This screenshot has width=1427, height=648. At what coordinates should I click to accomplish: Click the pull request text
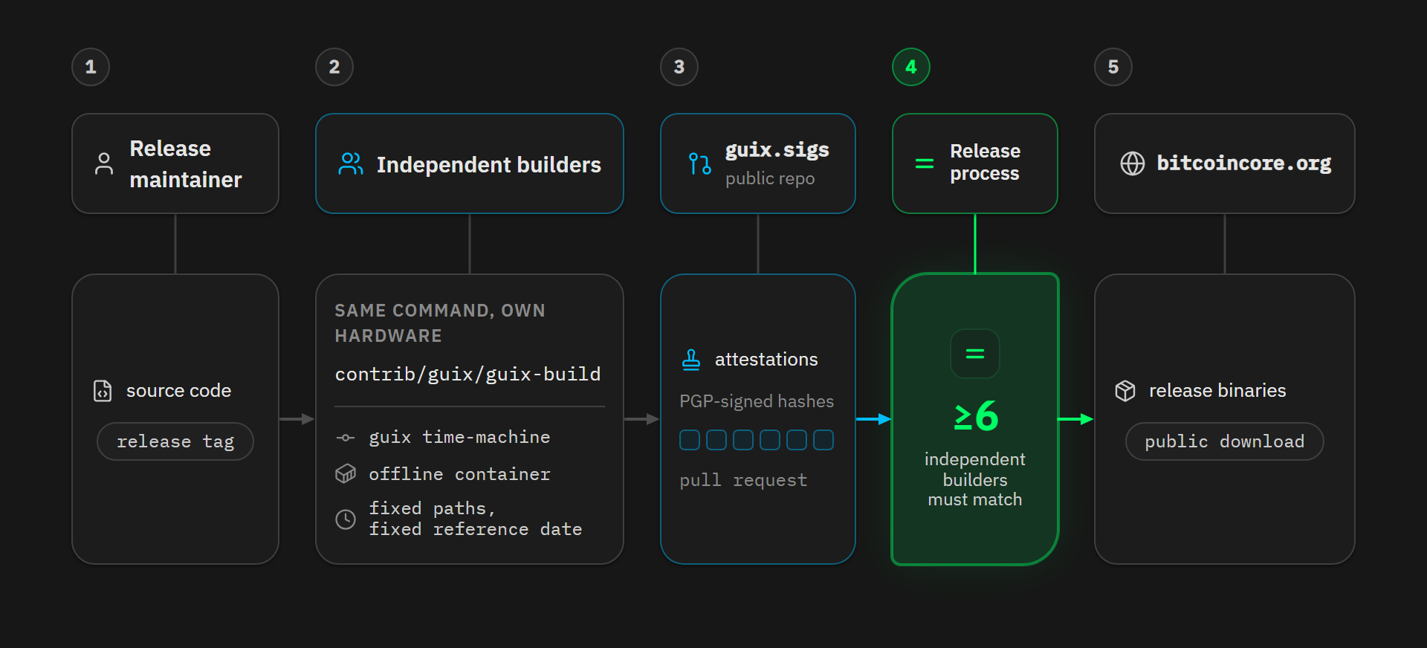[743, 480]
